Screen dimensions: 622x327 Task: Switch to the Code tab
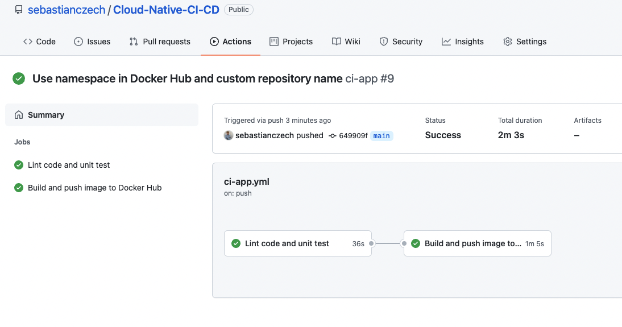tap(39, 42)
